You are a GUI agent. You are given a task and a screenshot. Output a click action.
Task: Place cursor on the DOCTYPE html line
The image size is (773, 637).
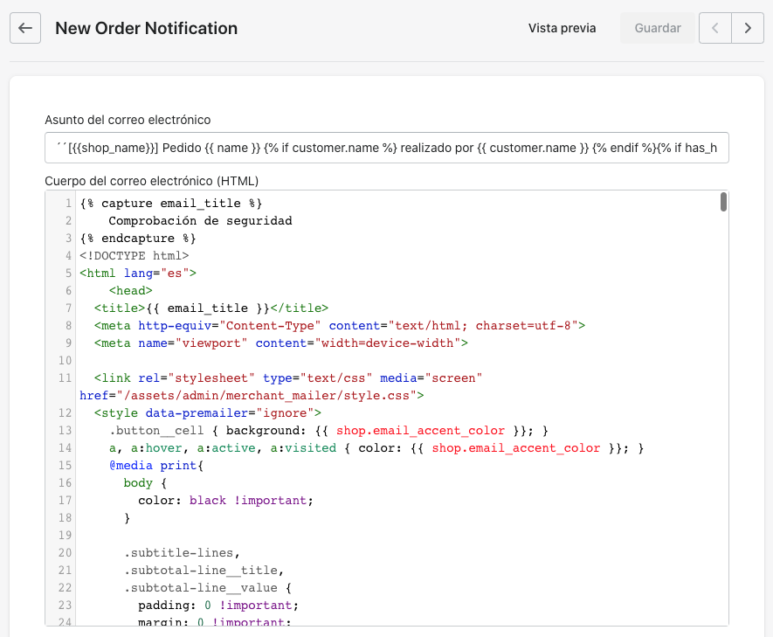(134, 256)
